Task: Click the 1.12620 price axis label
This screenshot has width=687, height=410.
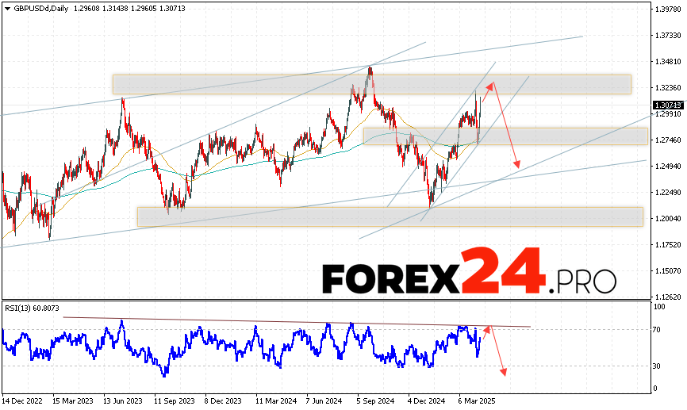Action: click(668, 297)
